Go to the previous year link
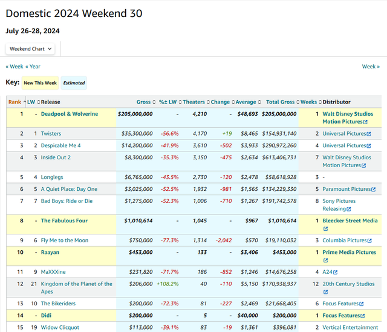387x332 pixels. pyautogui.click(x=34, y=67)
